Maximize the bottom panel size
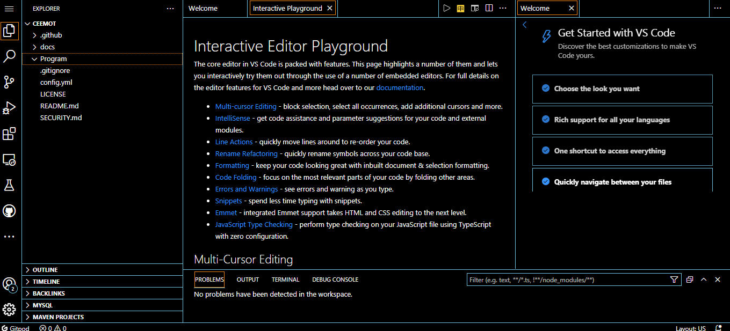 [x=703, y=279]
